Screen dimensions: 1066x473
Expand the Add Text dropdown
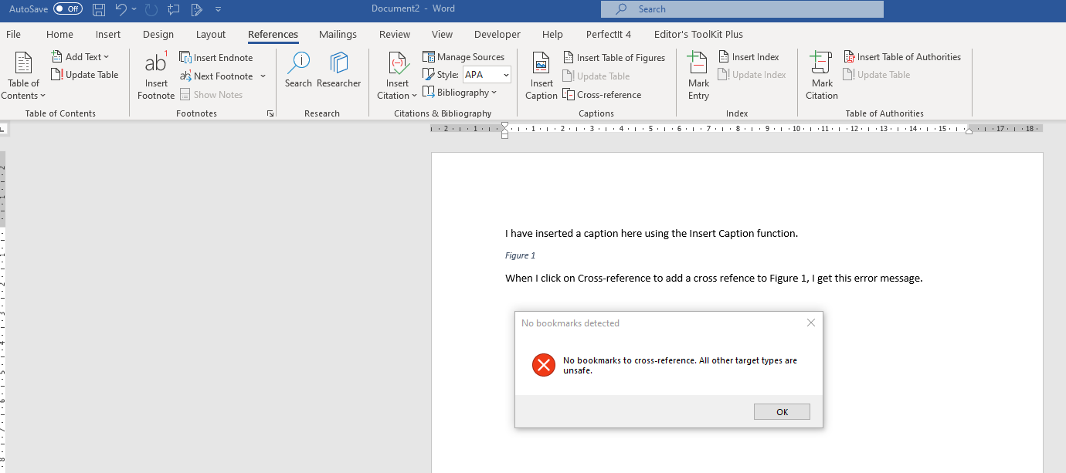(x=80, y=57)
